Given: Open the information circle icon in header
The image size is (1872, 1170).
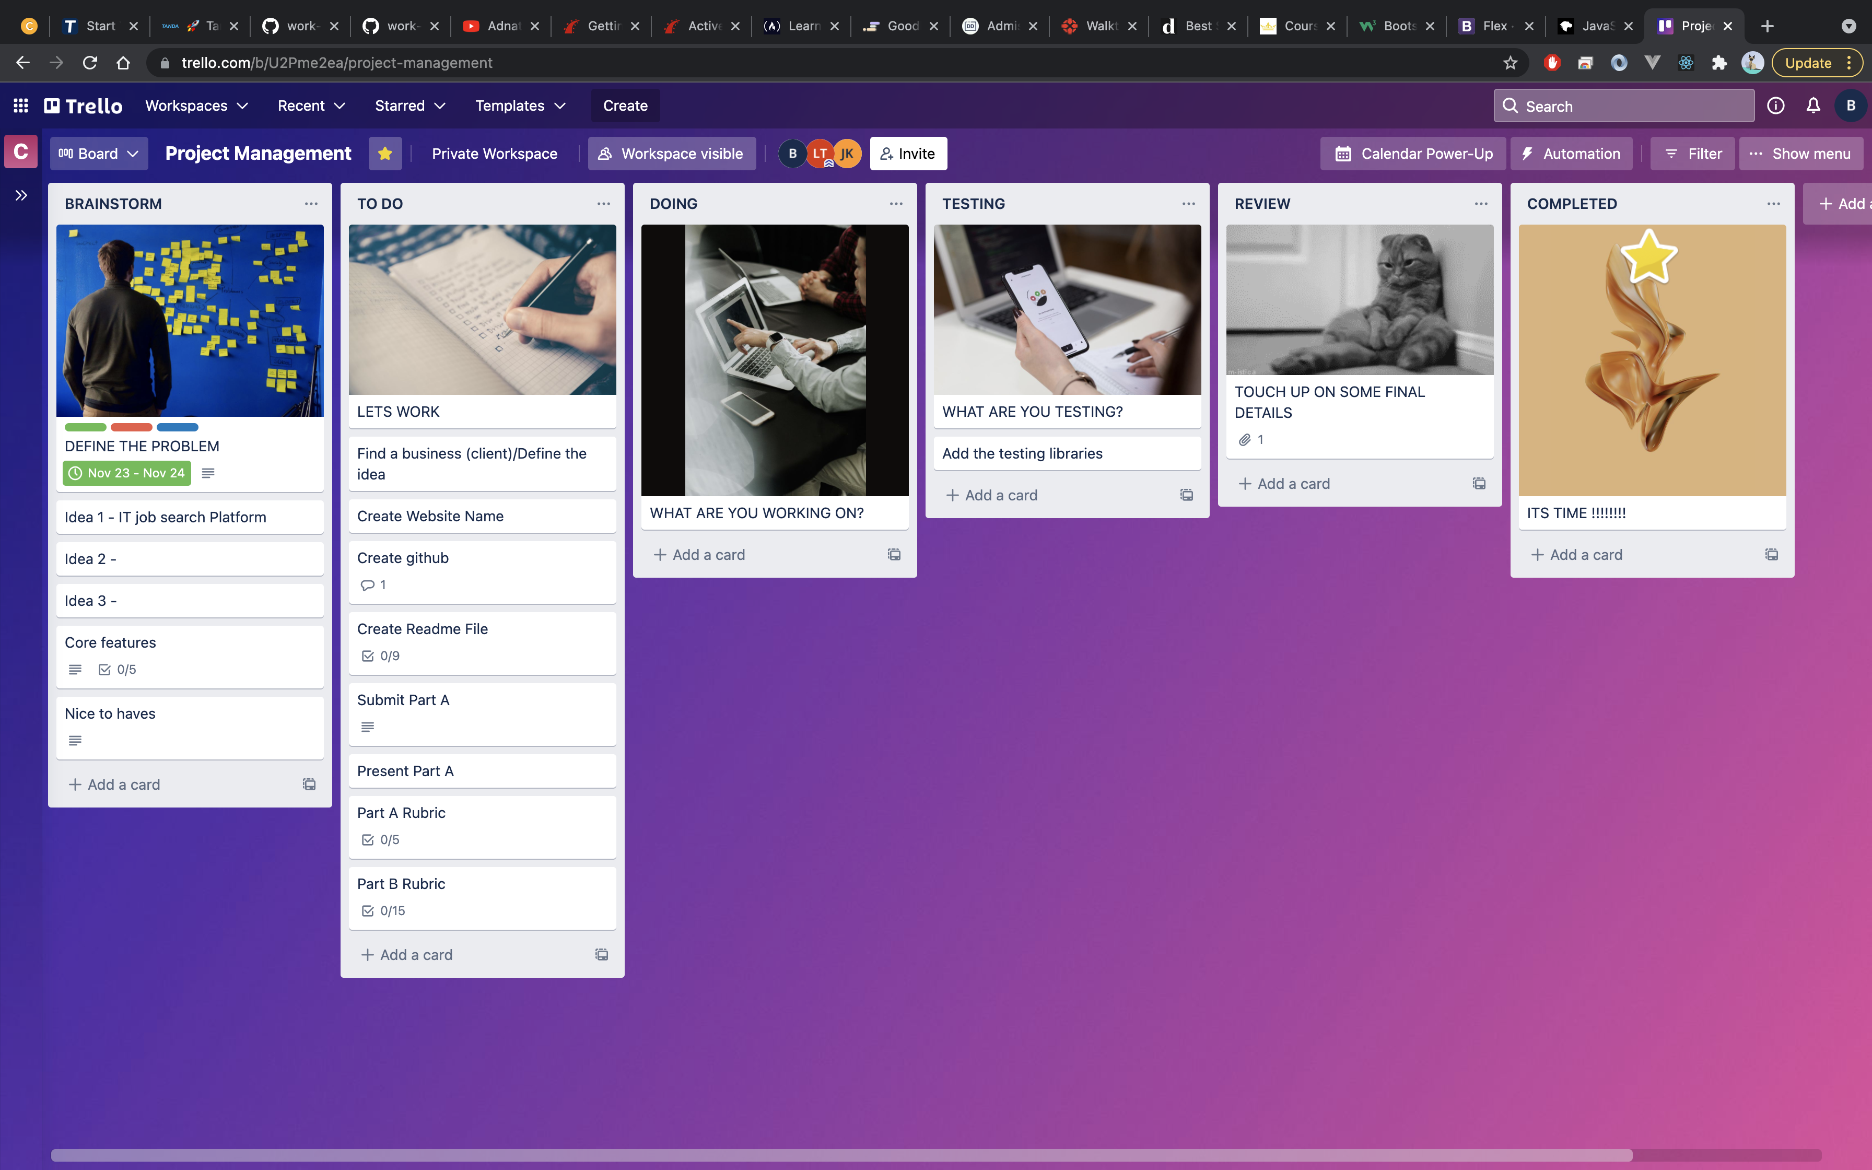Looking at the screenshot, I should (1775, 106).
